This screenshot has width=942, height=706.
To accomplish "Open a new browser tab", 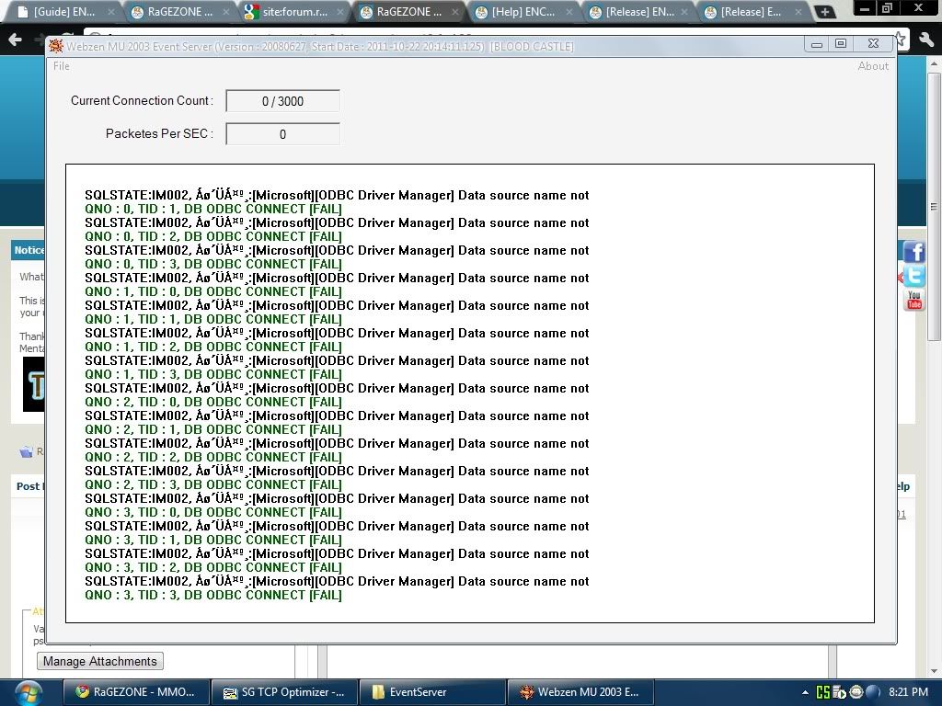I will pyautogui.click(x=824, y=13).
